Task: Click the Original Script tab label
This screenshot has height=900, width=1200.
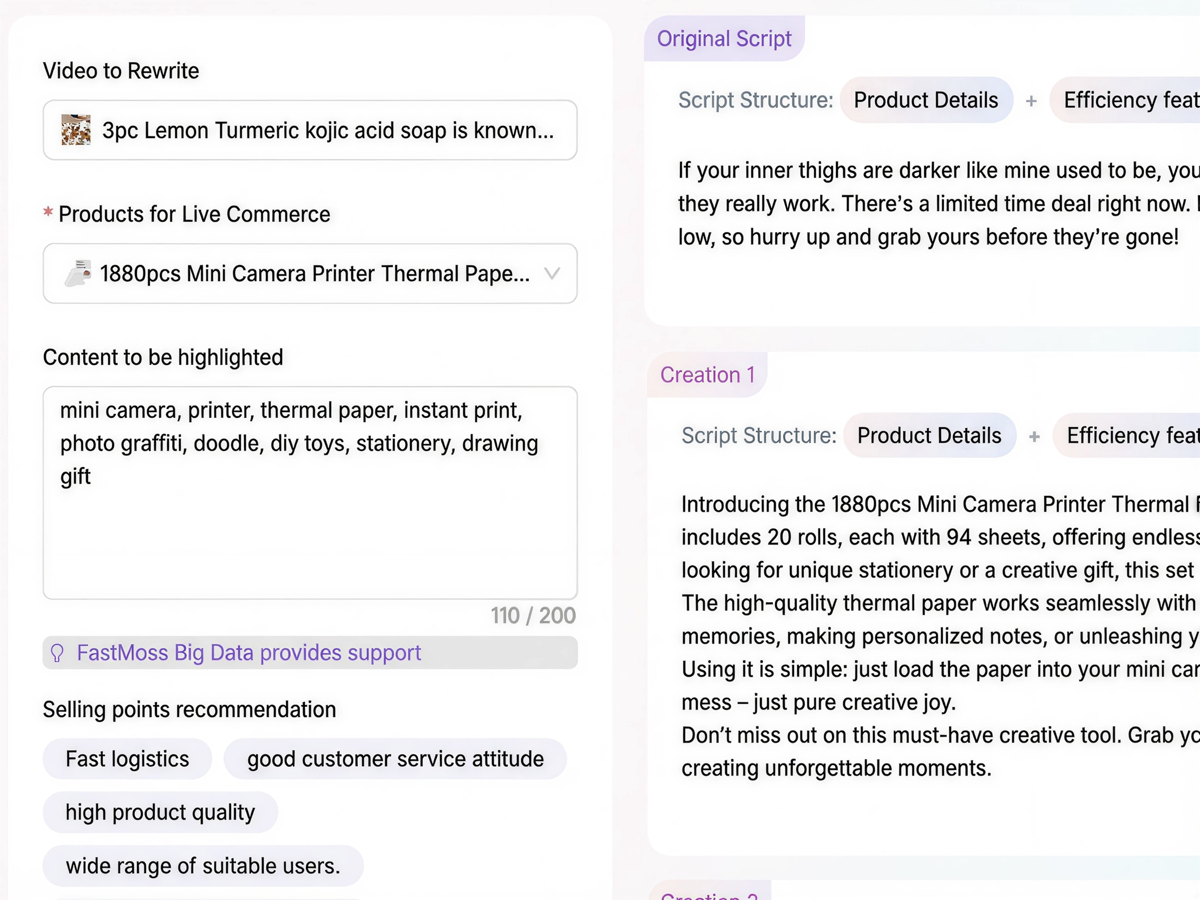Action: tap(724, 38)
